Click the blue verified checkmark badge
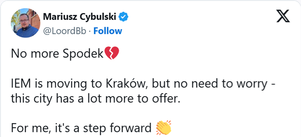Image resolution: width=301 pixels, height=137 pixels. click(123, 17)
